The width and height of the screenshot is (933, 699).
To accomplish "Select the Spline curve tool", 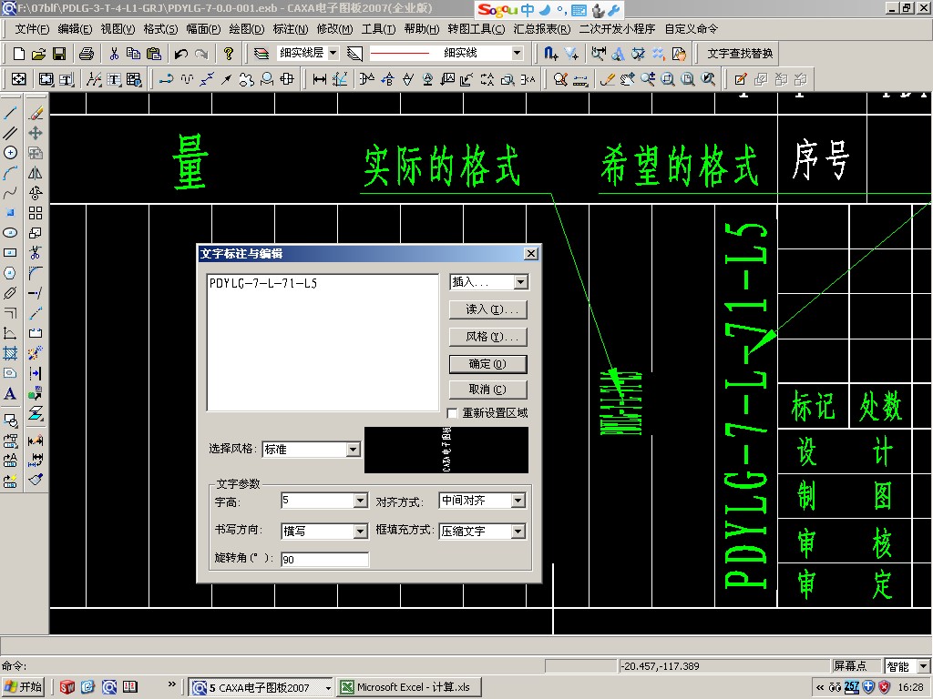I will 10,193.
